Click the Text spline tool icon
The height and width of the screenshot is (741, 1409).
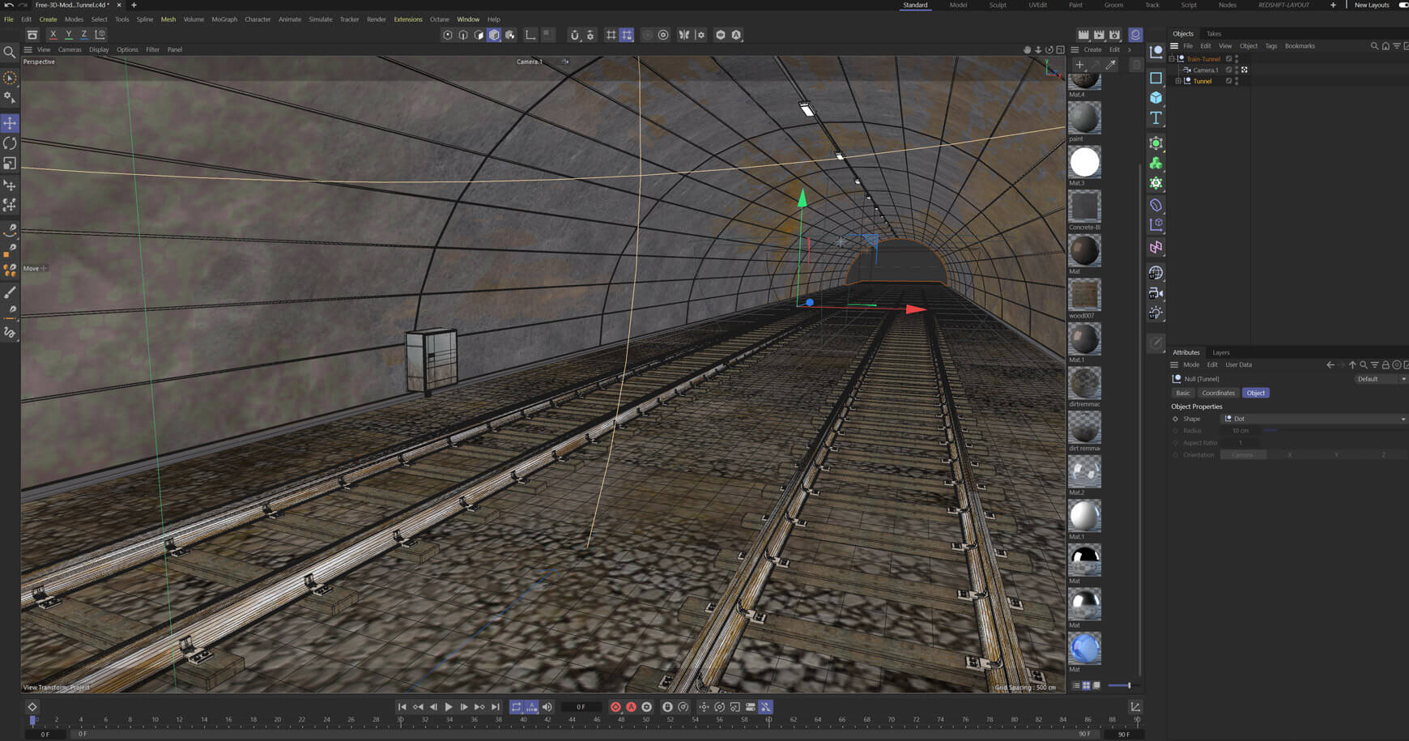(x=1156, y=118)
